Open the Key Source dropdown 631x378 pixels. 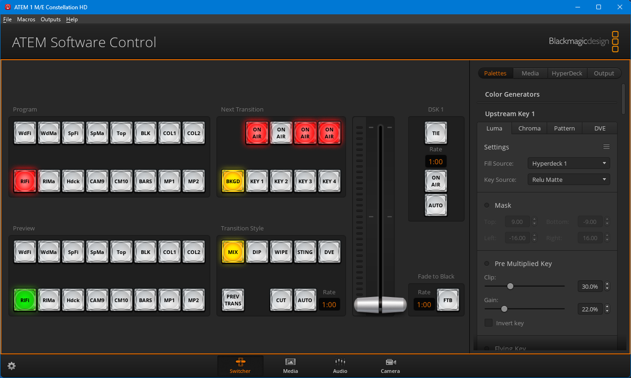tap(569, 180)
